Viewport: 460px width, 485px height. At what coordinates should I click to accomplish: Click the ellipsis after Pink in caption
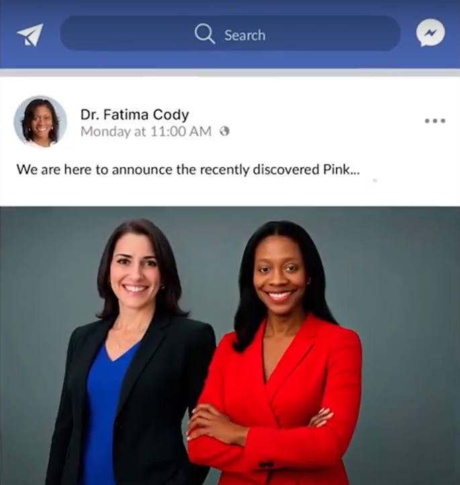[x=355, y=172]
